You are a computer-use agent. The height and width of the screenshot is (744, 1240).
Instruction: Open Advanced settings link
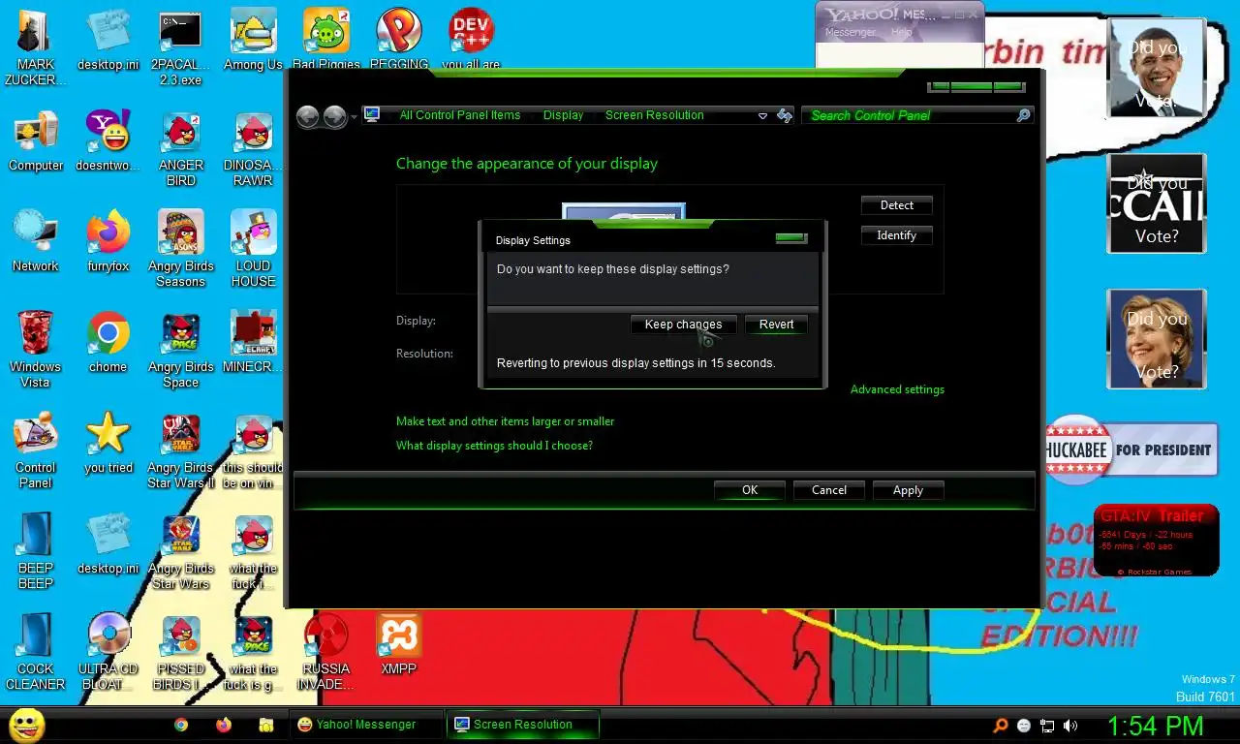(897, 389)
